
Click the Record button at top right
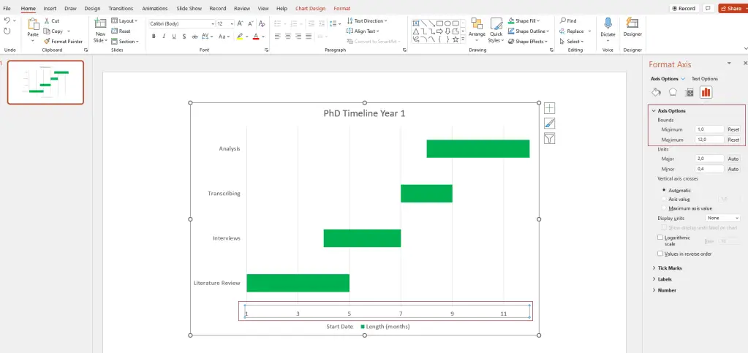click(684, 9)
